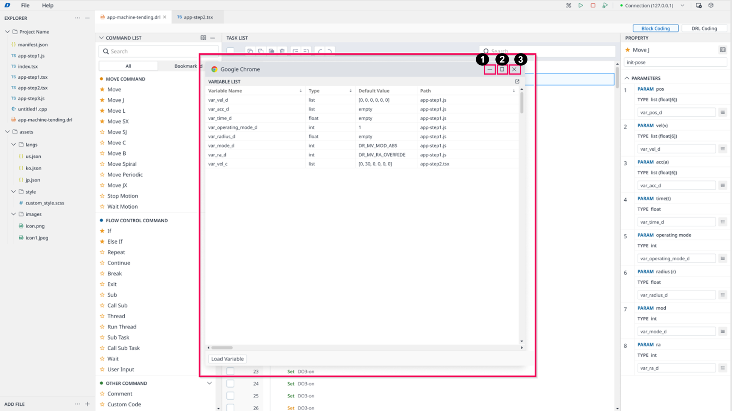Open variable picker for var_operating_mode_d
Screen dimensions: 732x411
pos(723,258)
